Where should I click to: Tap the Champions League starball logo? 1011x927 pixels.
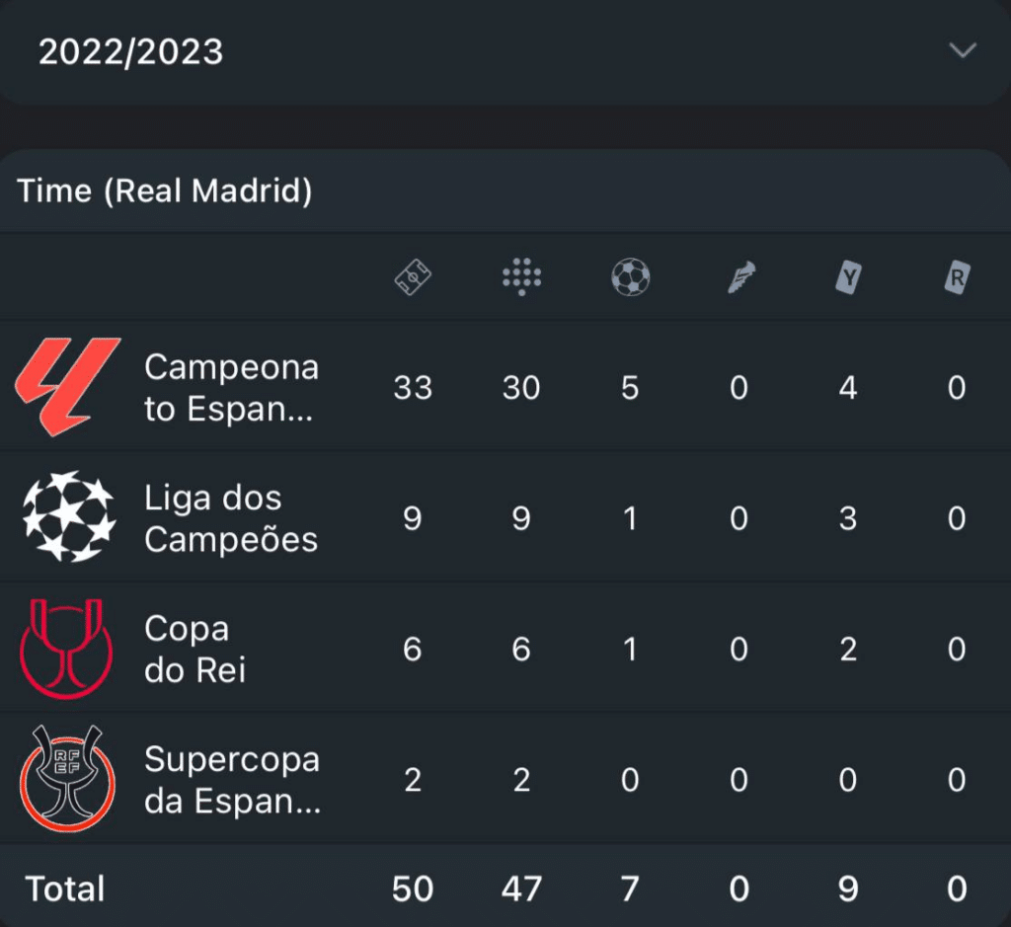tap(67, 518)
